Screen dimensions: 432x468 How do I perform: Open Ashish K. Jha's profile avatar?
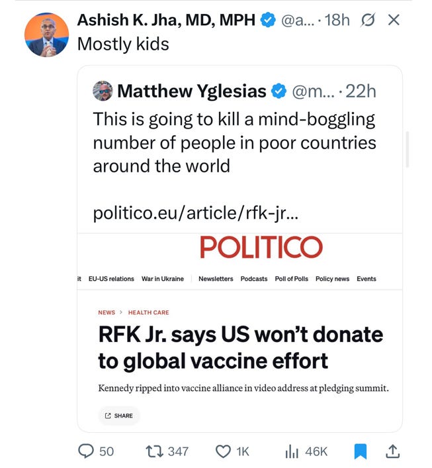46,33
